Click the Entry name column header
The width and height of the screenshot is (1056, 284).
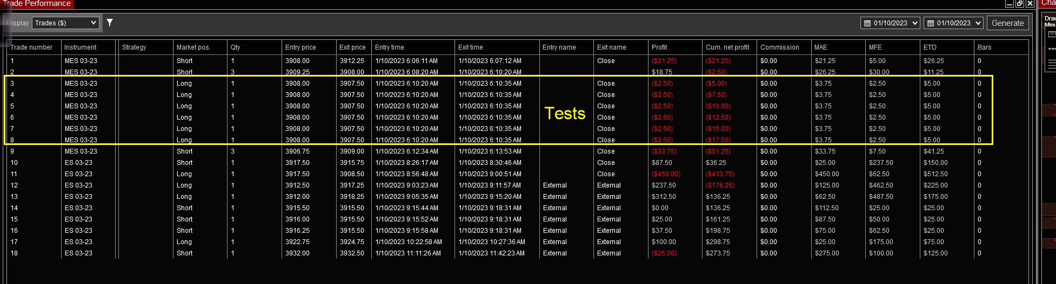coord(559,47)
